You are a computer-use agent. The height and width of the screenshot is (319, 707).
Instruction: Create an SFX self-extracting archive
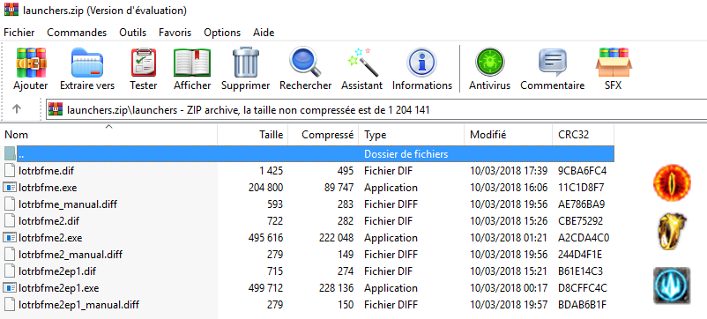614,69
